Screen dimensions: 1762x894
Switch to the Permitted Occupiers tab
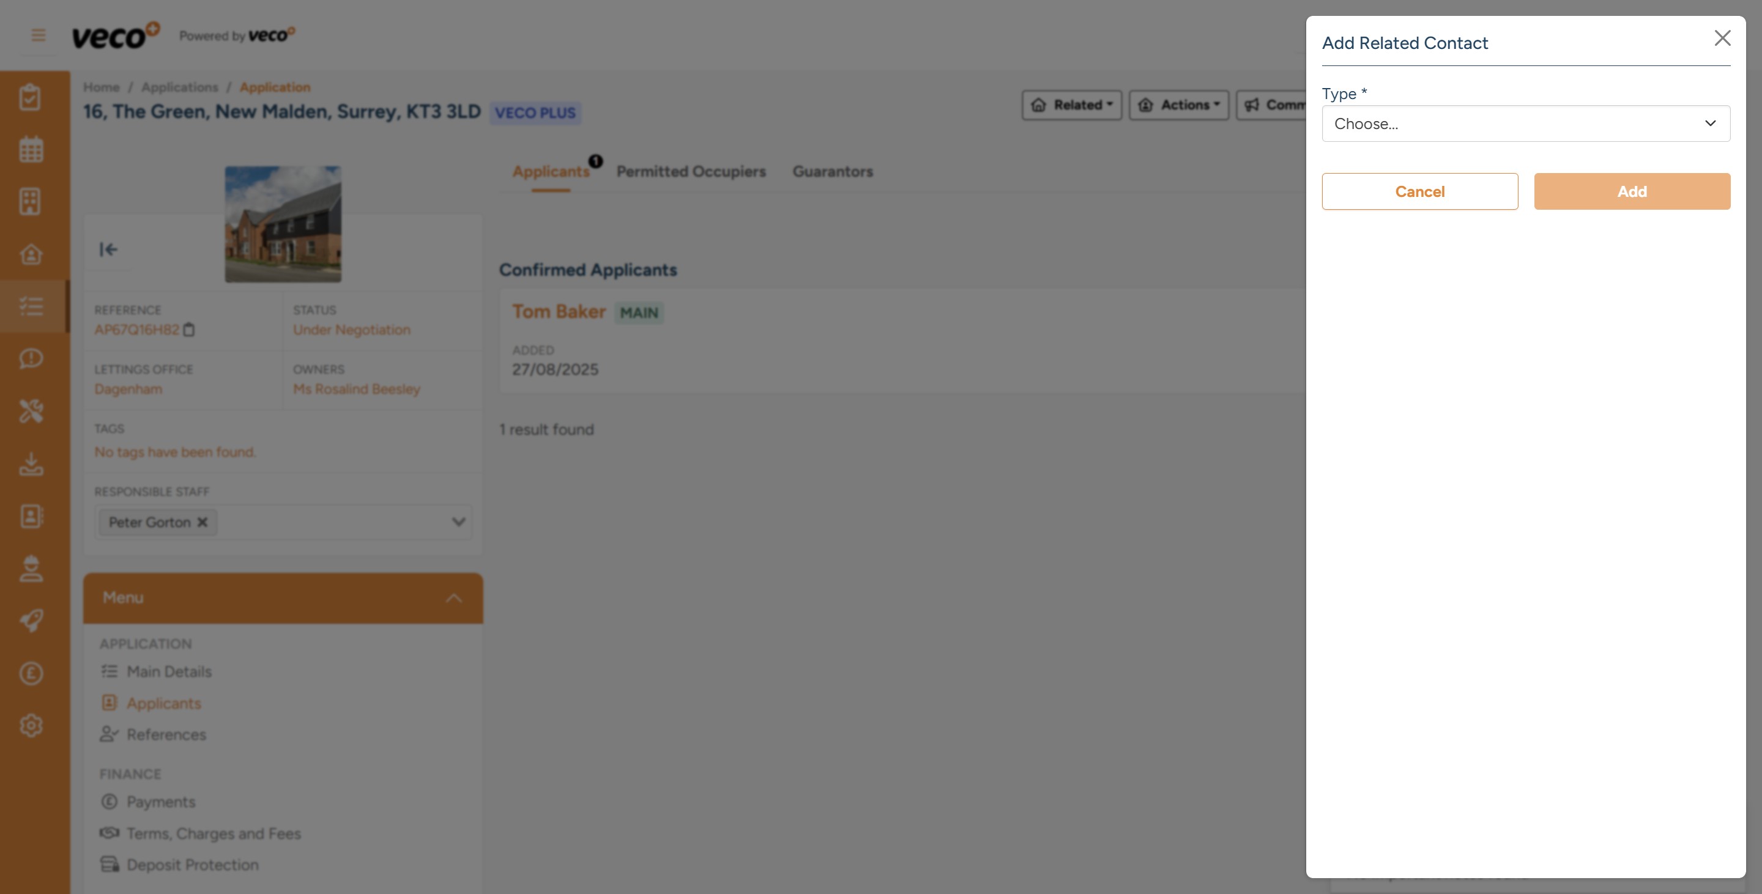coord(691,172)
